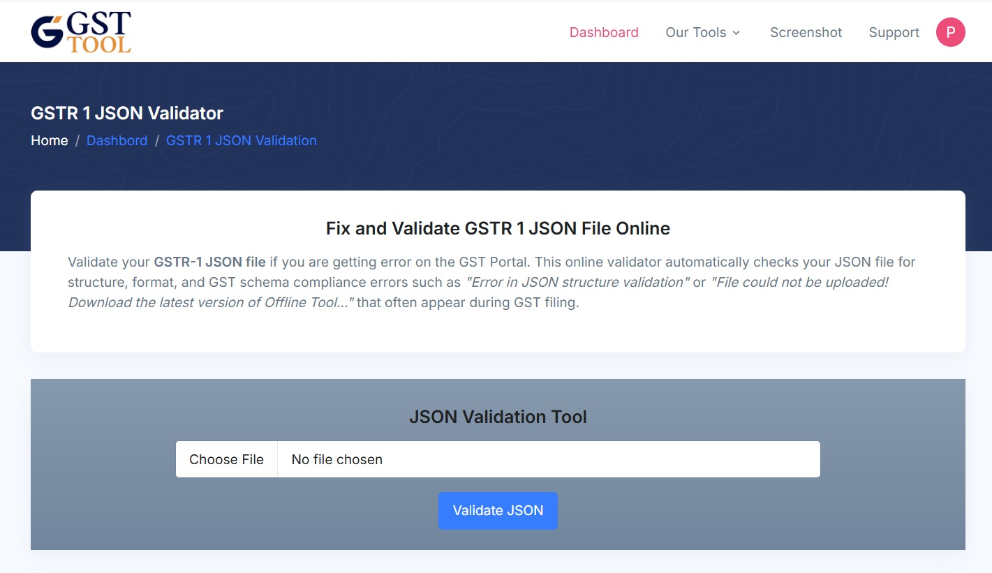The width and height of the screenshot is (992, 573).
Task: Select Screenshot in the navigation bar
Action: click(806, 32)
